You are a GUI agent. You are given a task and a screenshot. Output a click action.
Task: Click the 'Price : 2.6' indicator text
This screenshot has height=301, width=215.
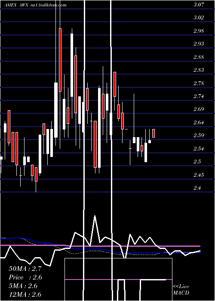click(25, 277)
